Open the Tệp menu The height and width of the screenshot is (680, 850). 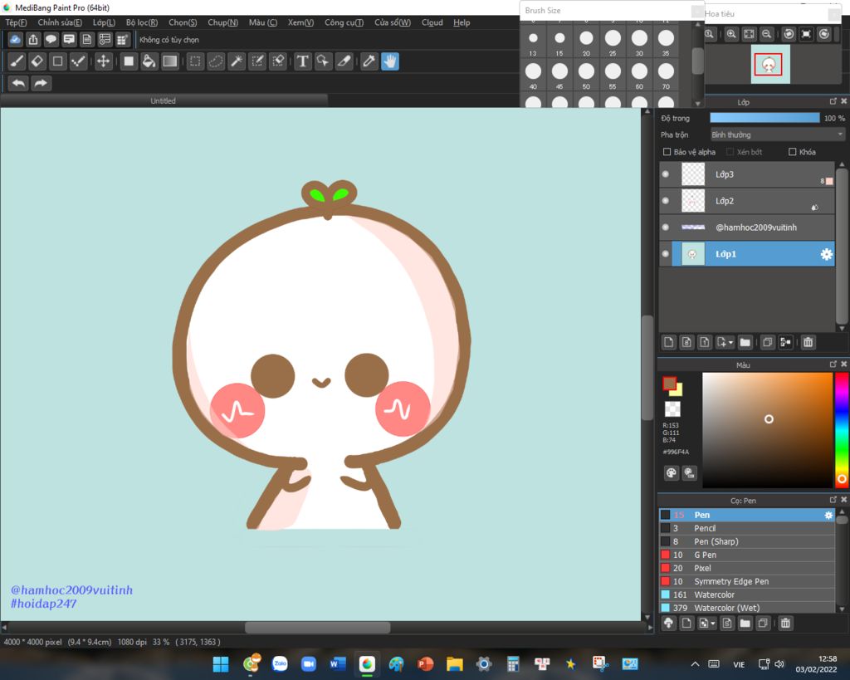[x=16, y=22]
